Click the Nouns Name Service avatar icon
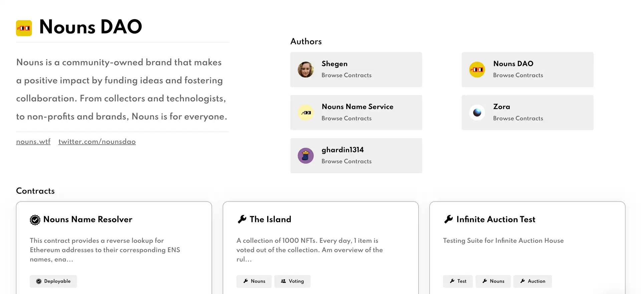The width and height of the screenshot is (641, 294). click(305, 113)
